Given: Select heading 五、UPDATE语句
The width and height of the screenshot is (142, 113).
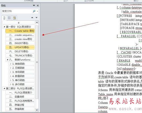Looking at the screenshot, I should point(20,47).
